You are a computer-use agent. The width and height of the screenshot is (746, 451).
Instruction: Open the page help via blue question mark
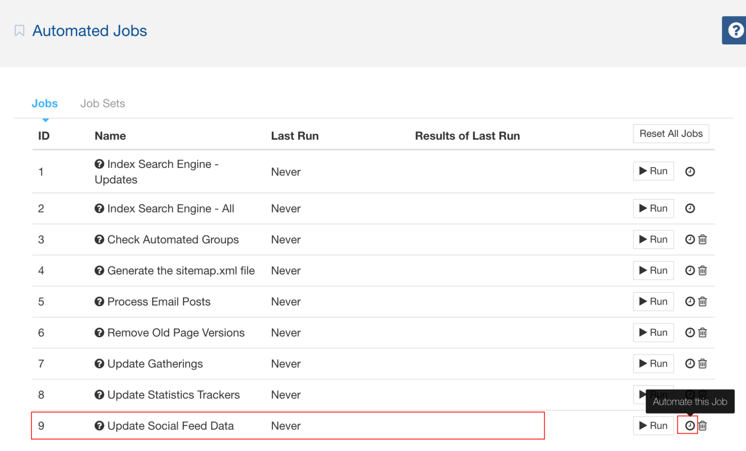pyautogui.click(x=735, y=30)
